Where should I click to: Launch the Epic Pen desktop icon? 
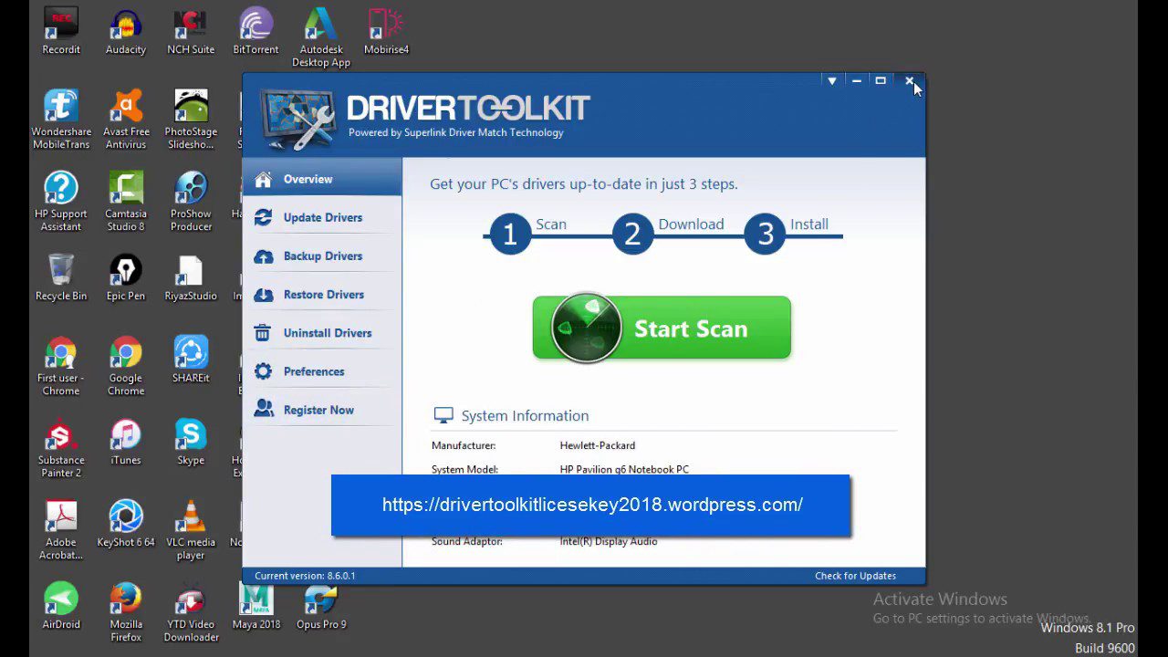126,277
